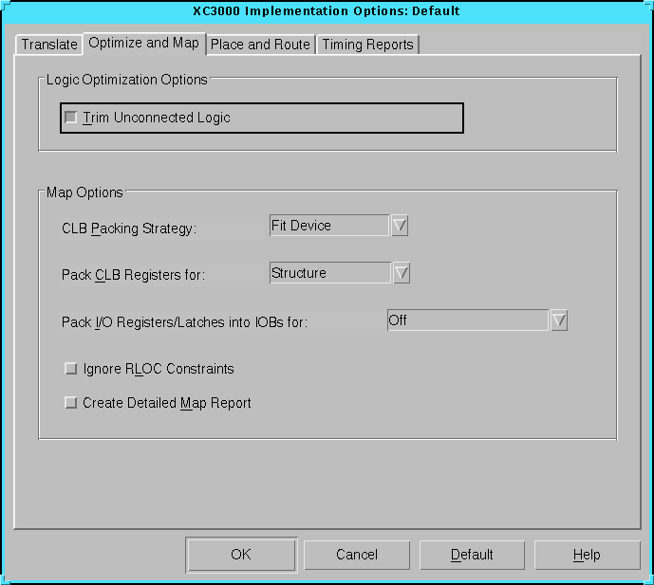Viewport: 654px width, 585px height.
Task: Enable Ignore RLOC Constraints
Action: tap(70, 369)
